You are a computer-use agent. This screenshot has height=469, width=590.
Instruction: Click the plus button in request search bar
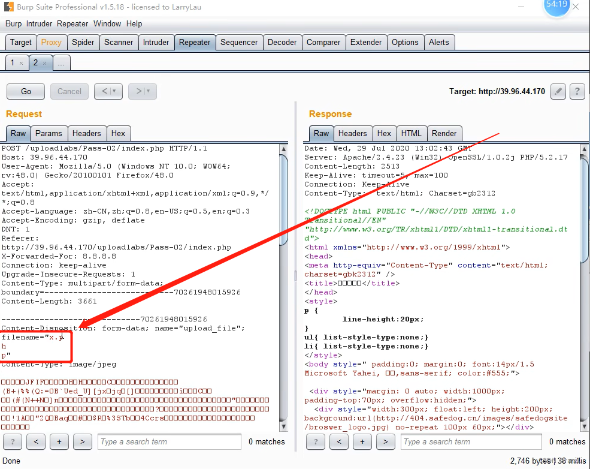(59, 441)
